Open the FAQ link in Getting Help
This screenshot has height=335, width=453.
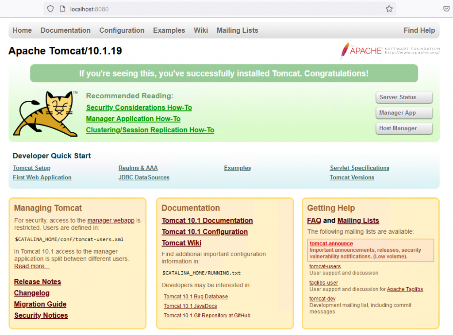314,220
